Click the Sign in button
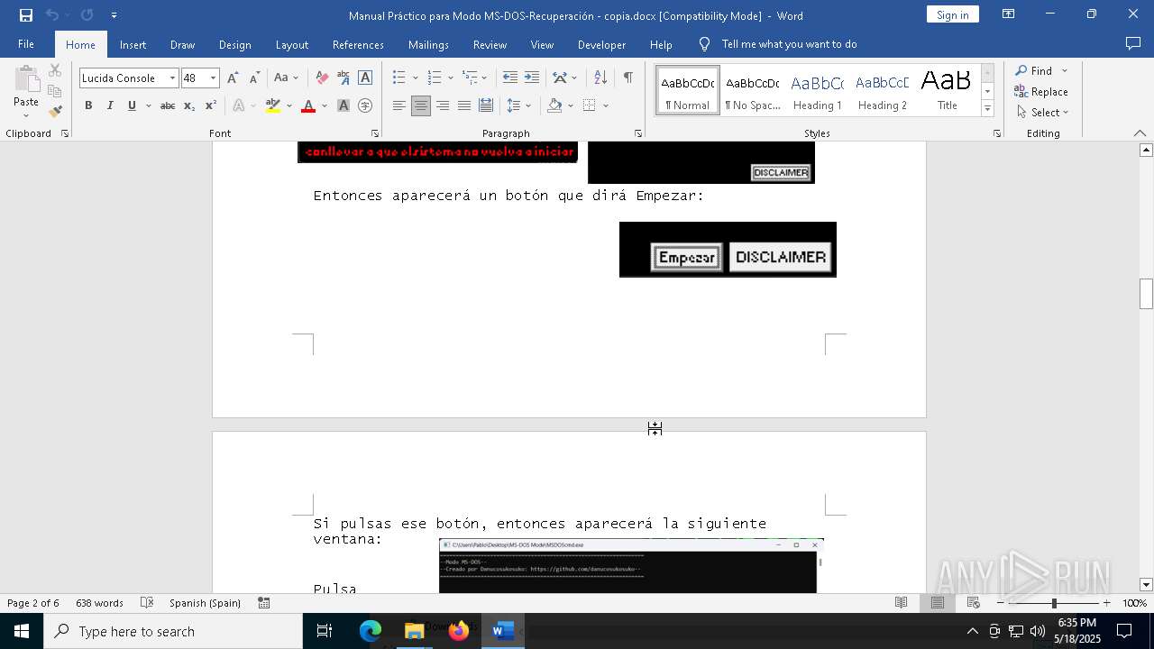The width and height of the screenshot is (1154, 649). click(952, 14)
